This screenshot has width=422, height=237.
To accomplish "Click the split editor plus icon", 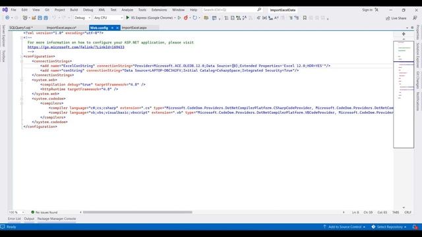I will [x=404, y=34].
